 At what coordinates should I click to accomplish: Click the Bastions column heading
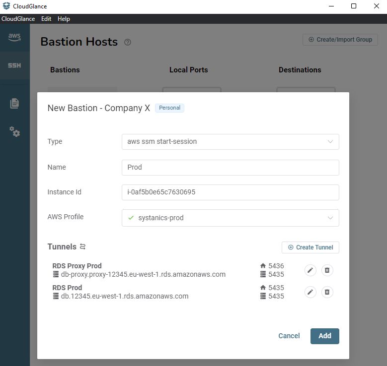click(x=65, y=70)
